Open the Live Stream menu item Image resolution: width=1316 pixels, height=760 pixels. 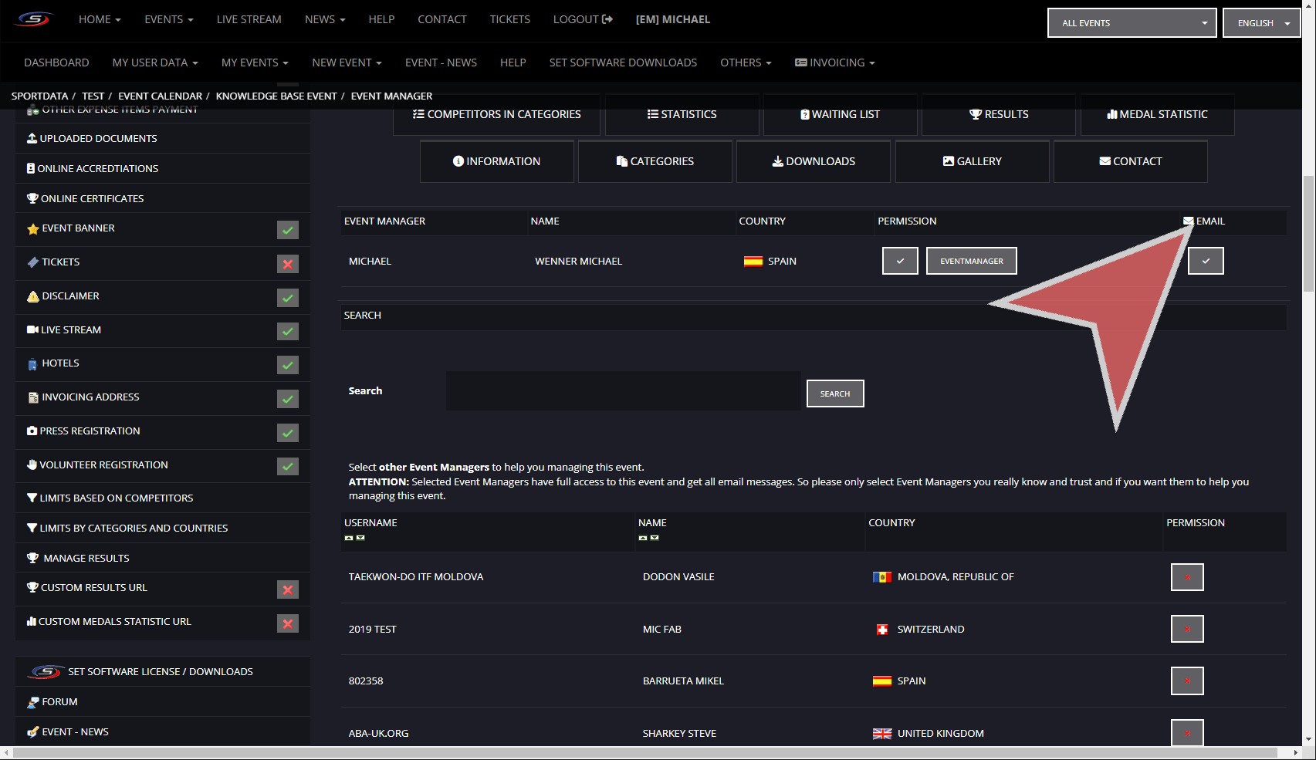249,19
